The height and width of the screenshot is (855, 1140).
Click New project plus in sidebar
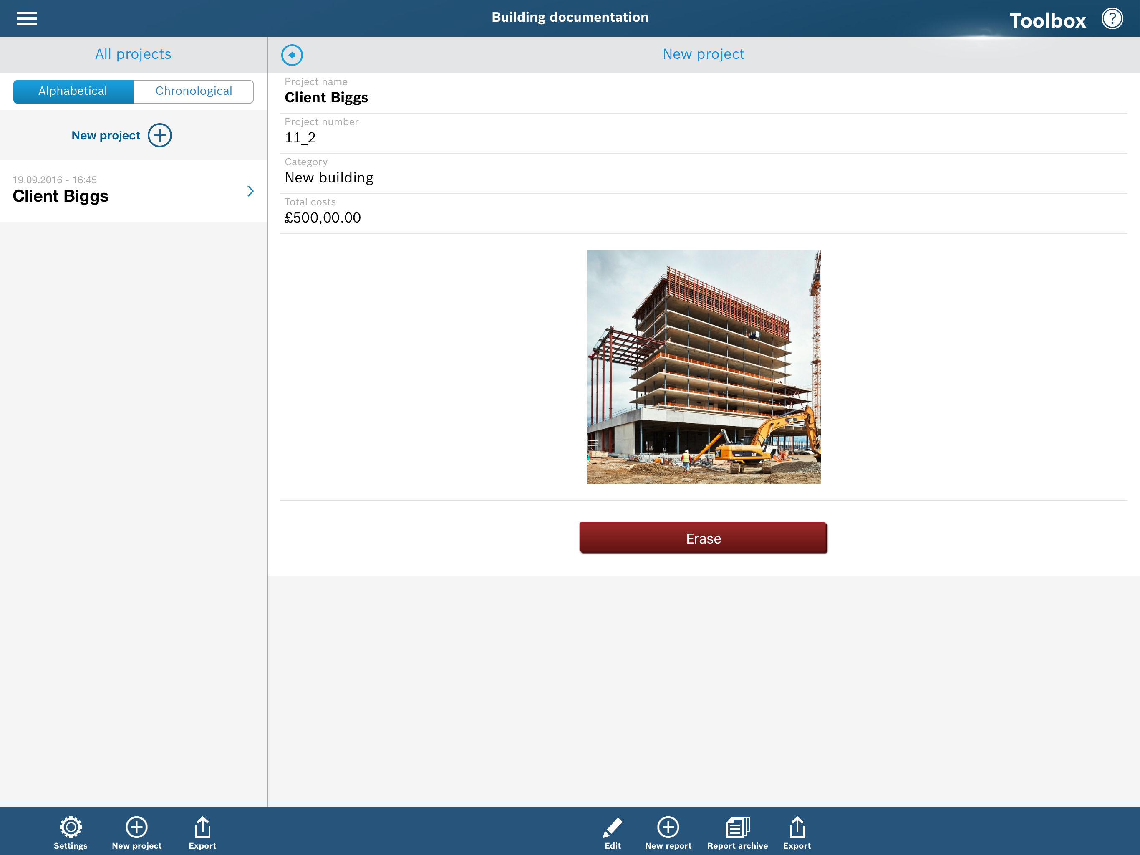159,135
